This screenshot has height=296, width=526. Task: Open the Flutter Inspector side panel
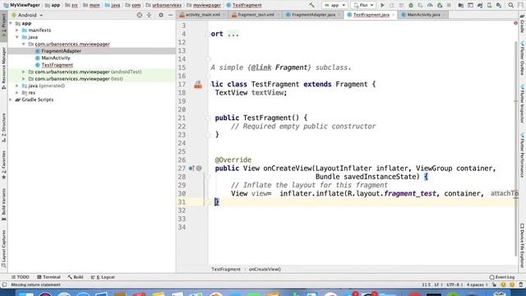click(522, 104)
